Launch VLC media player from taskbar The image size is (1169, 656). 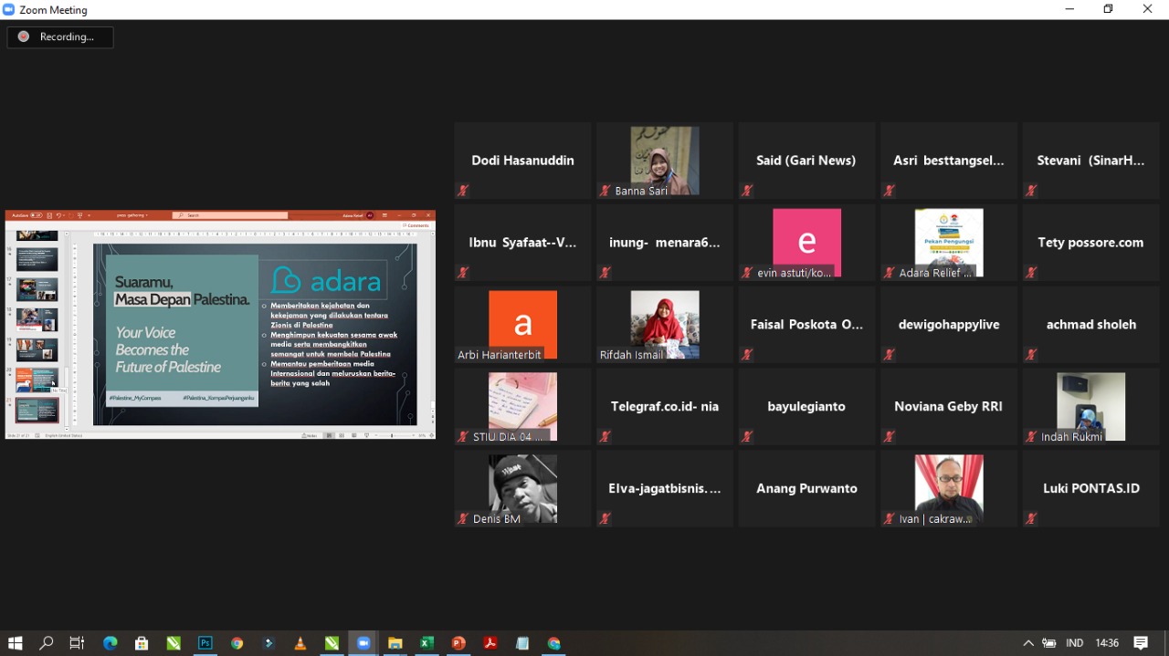300,643
